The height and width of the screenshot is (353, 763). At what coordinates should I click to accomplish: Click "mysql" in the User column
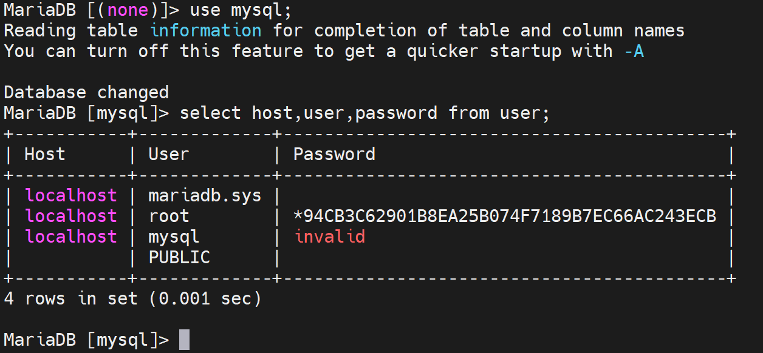pyautogui.click(x=174, y=236)
